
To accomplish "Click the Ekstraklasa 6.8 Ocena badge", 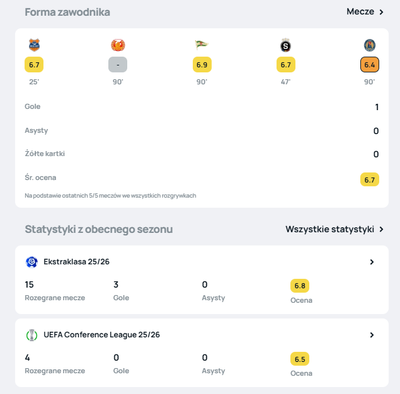I will [300, 286].
